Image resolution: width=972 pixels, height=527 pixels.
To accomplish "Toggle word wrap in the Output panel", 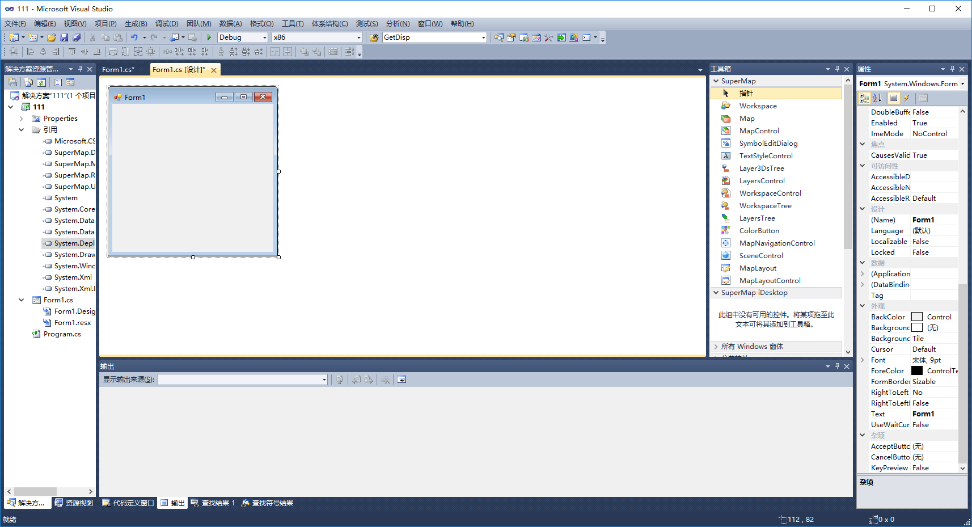I will click(402, 380).
